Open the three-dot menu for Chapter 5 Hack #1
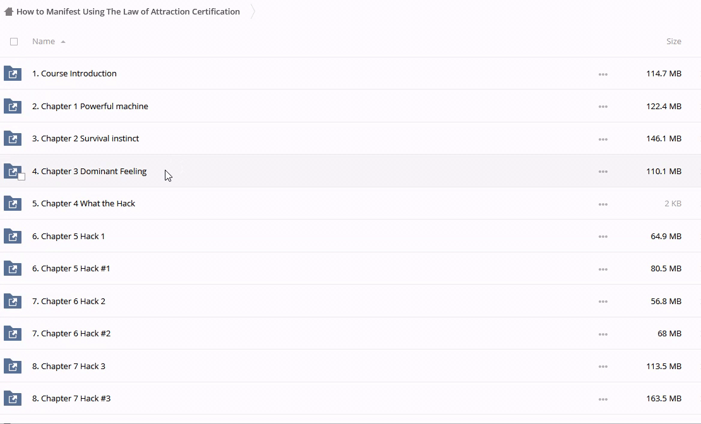The height and width of the screenshot is (424, 701). click(602, 269)
